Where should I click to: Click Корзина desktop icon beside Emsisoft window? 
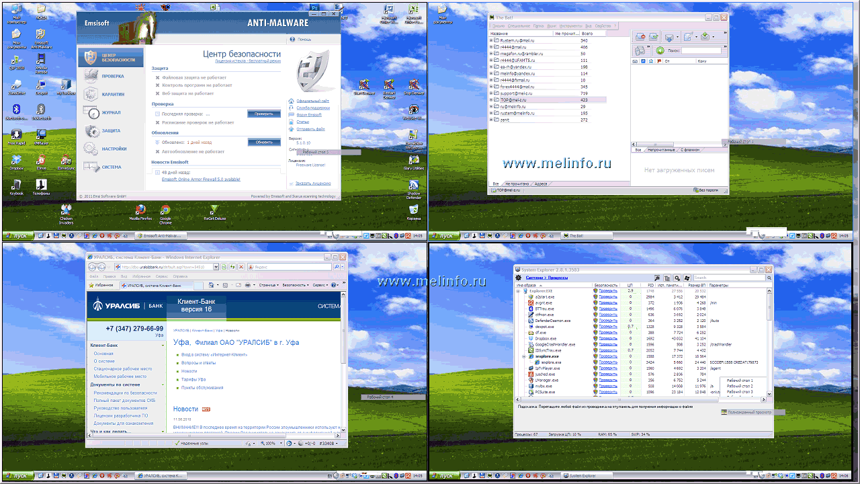(x=414, y=213)
